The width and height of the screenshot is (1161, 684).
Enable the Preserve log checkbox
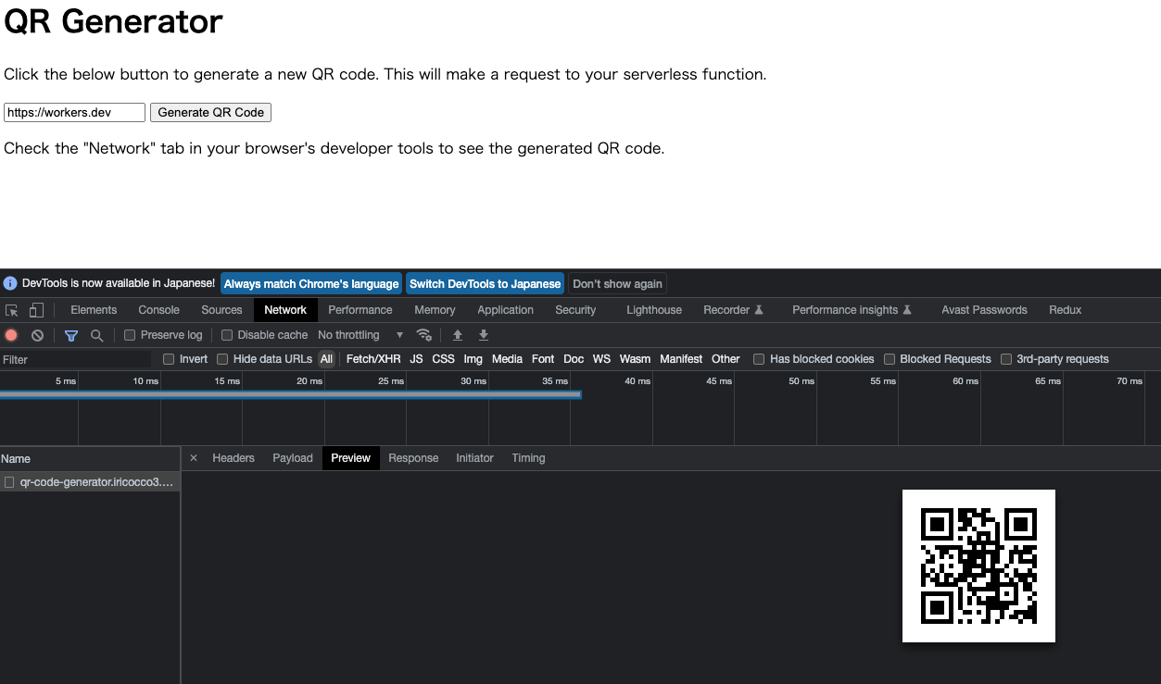pyautogui.click(x=130, y=335)
